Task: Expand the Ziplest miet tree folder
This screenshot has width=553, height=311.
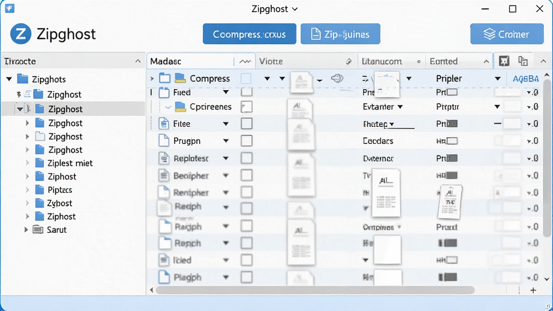Action: pyautogui.click(x=28, y=163)
